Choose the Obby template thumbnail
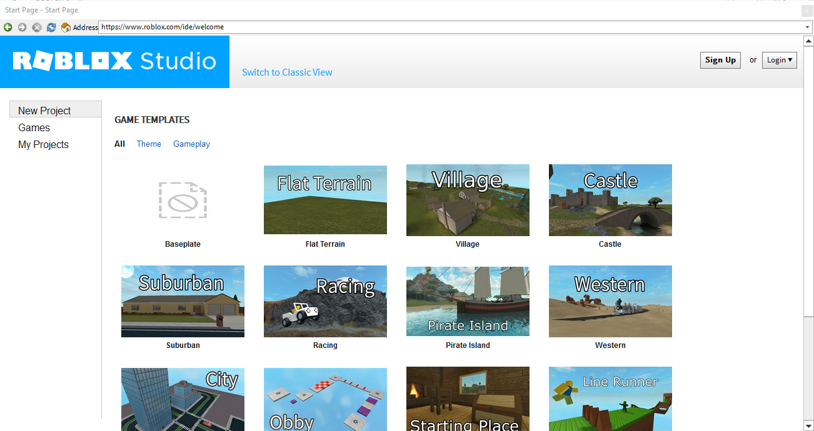Screen dimensions: 814x431 click(325, 399)
